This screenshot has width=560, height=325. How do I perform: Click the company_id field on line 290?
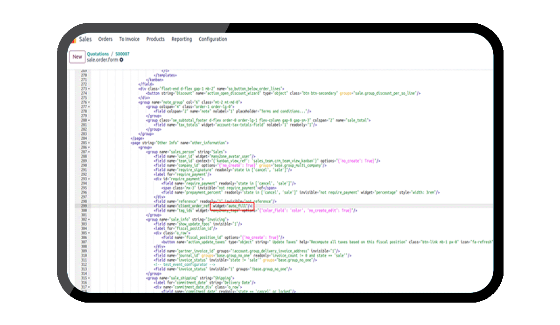(x=240, y=165)
